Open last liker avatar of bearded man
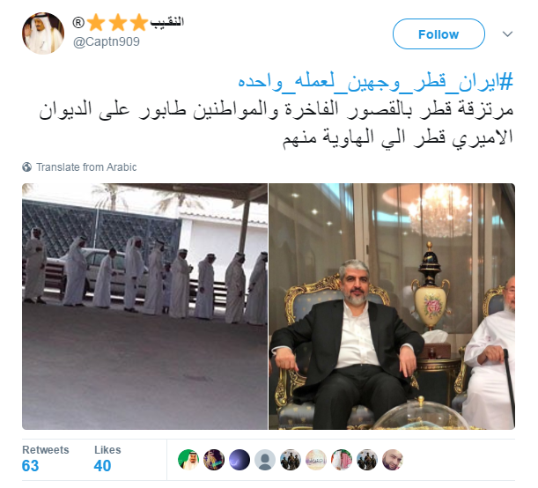The image size is (538, 488). (393, 460)
